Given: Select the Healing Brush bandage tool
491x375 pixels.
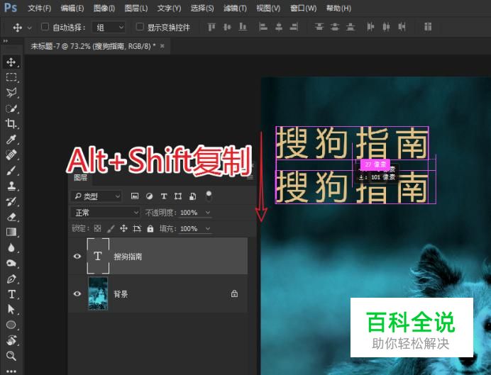Looking at the screenshot, I should point(11,155).
